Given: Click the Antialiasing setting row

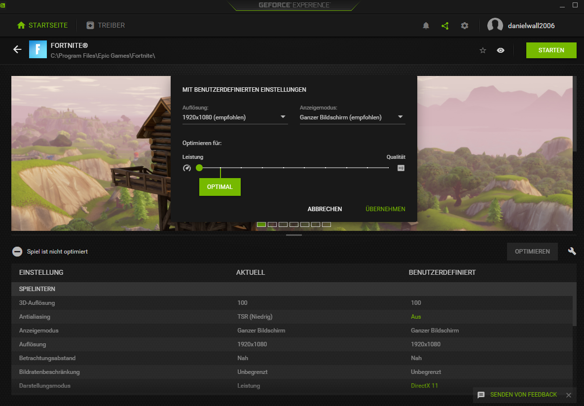Looking at the screenshot, I should coord(292,317).
